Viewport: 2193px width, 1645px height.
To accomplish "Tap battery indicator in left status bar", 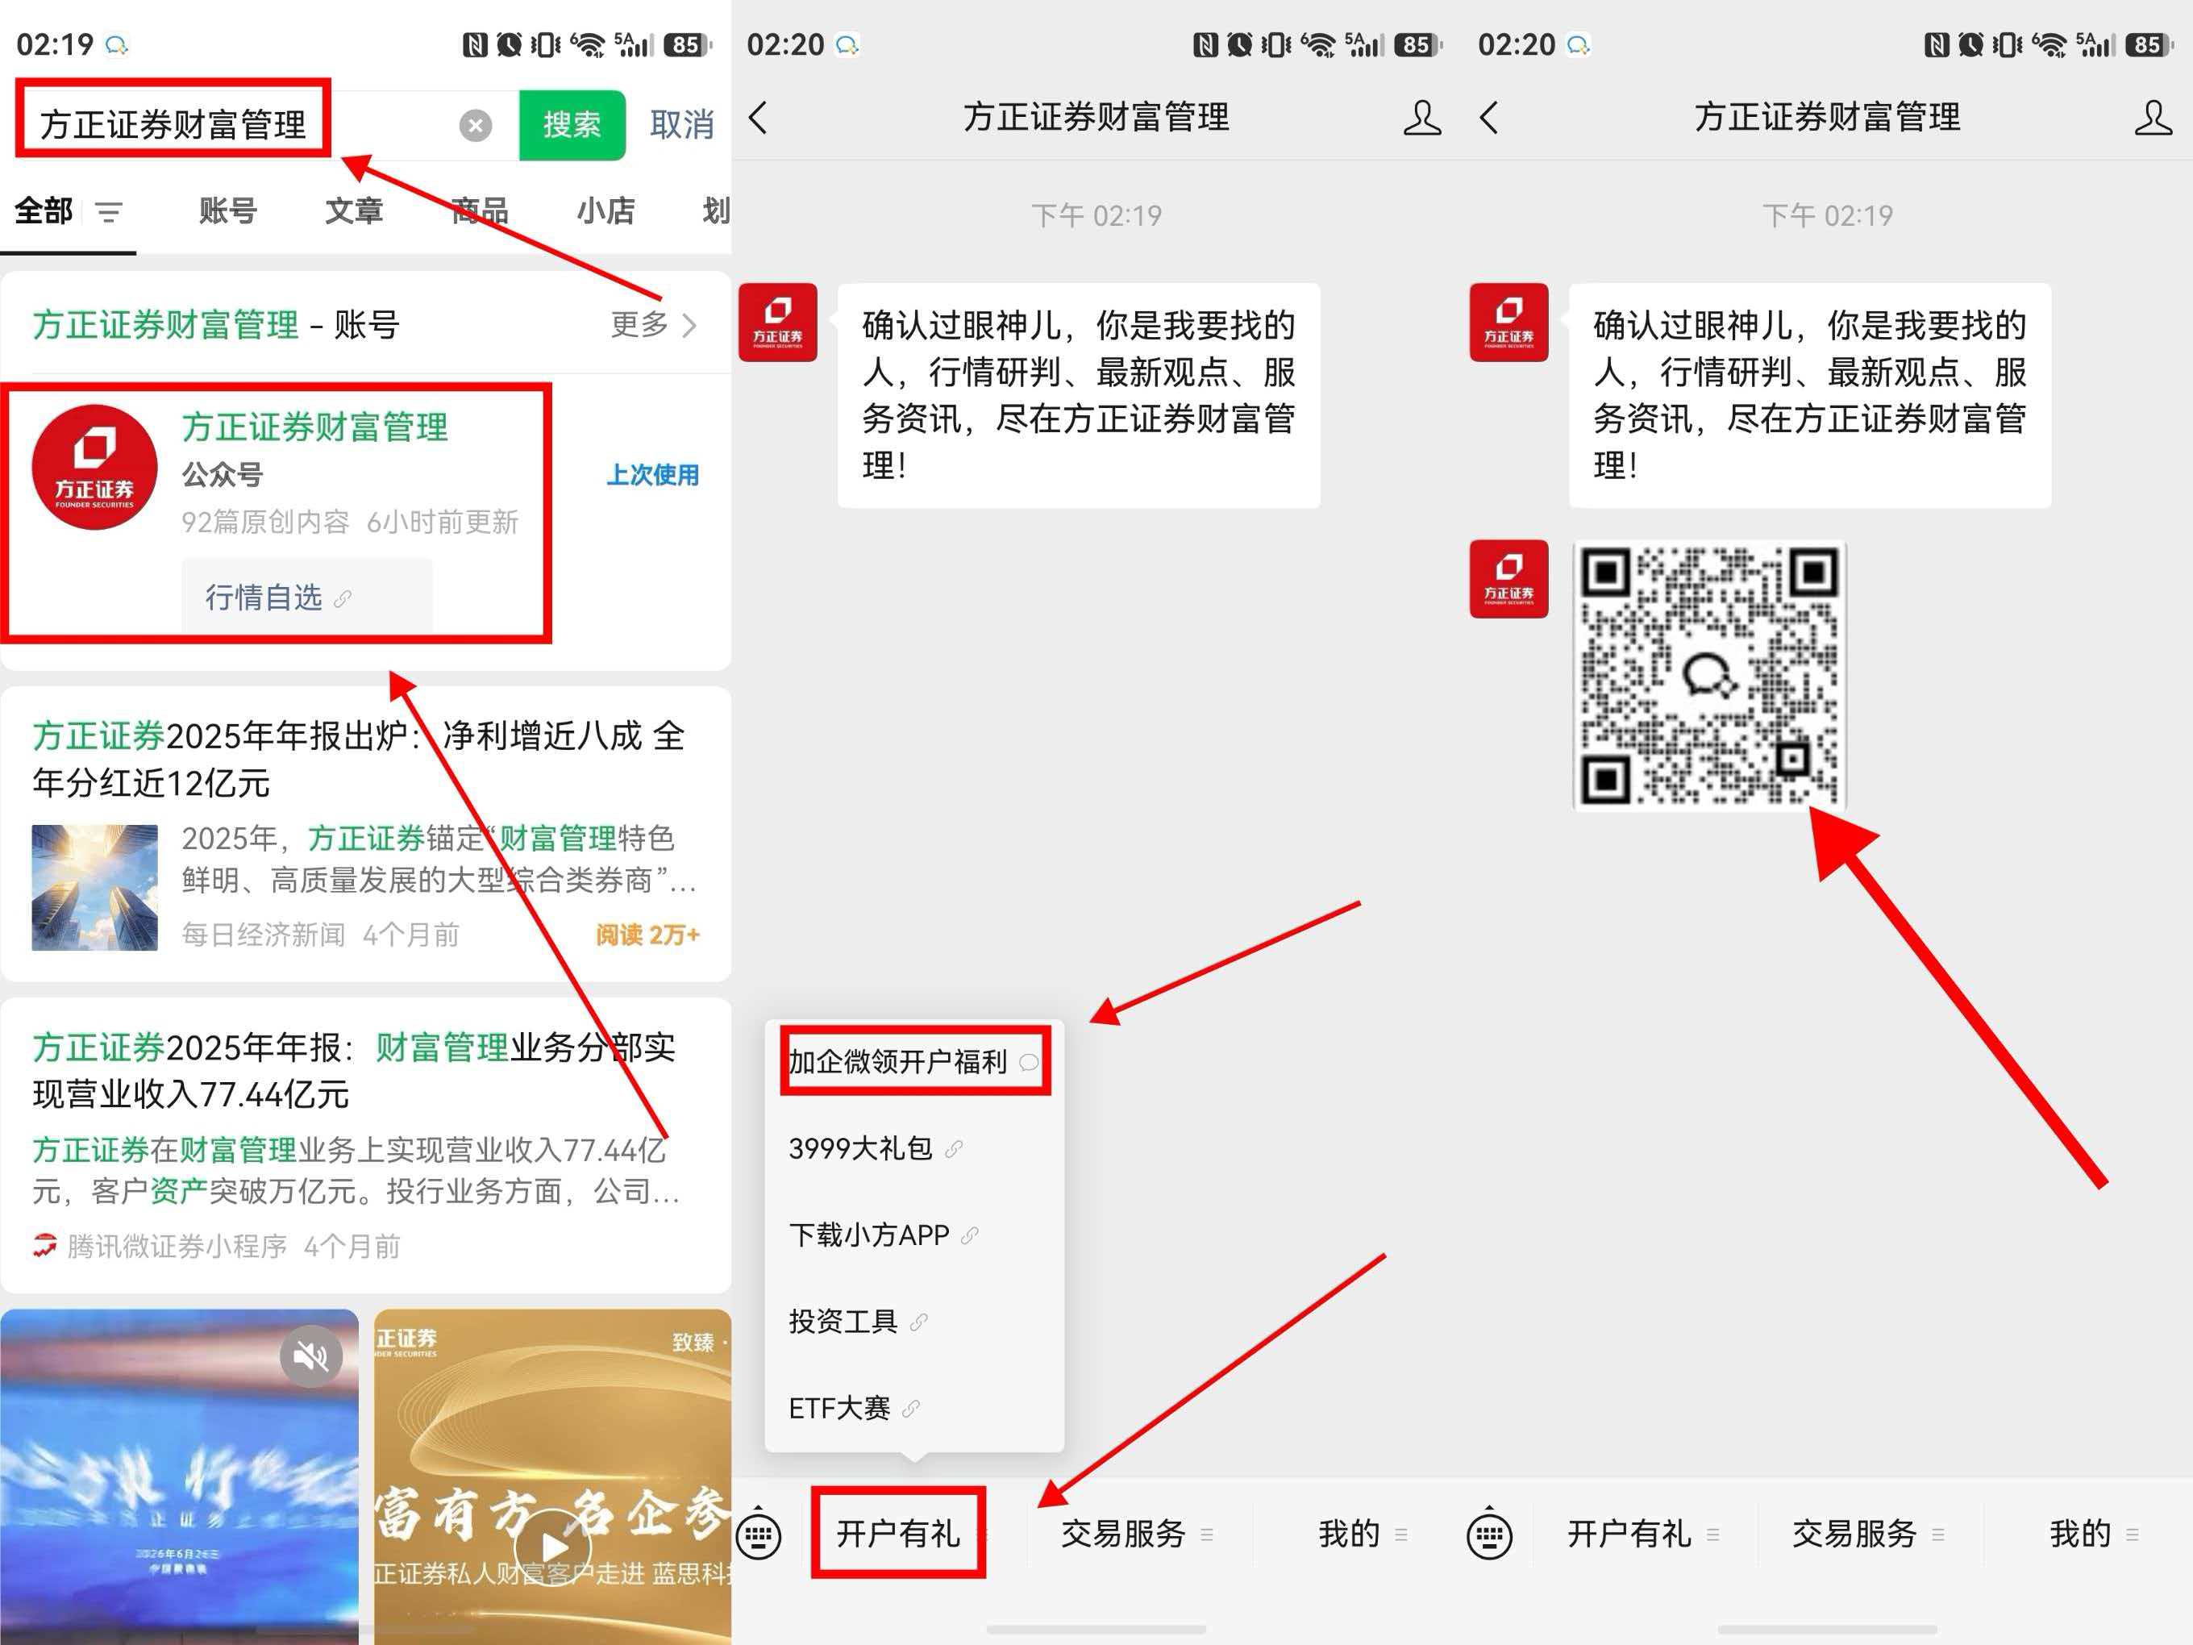I will pyautogui.click(x=687, y=44).
